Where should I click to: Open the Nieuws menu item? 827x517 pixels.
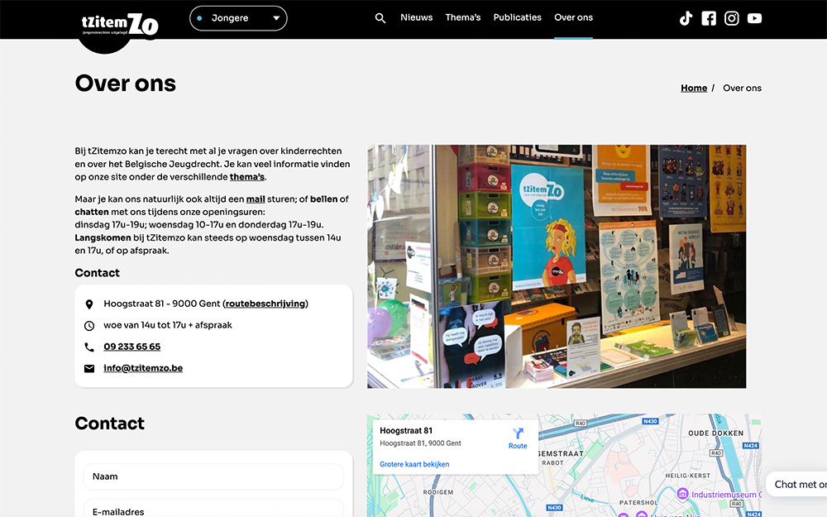(x=416, y=17)
